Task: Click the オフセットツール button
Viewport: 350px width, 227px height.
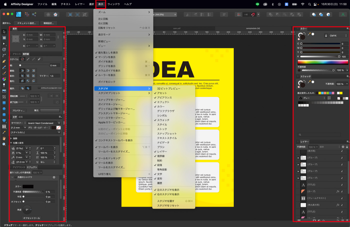Action: point(31,218)
